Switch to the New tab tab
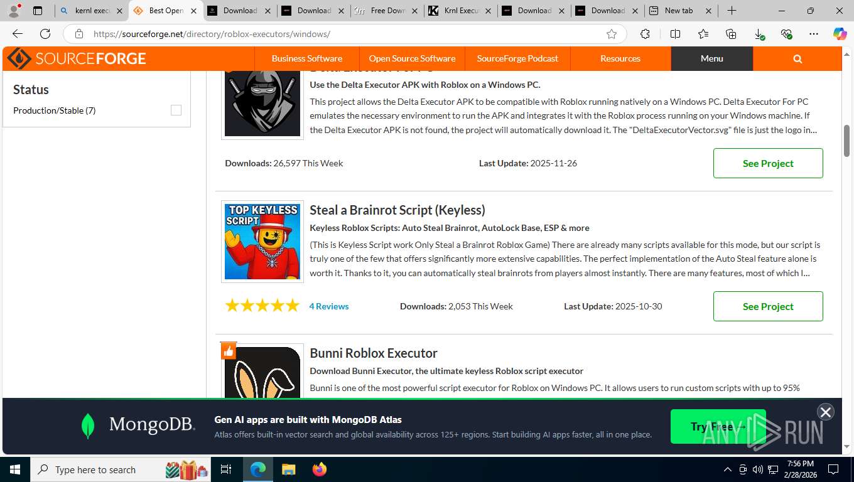This screenshot has height=482, width=854. 681,11
